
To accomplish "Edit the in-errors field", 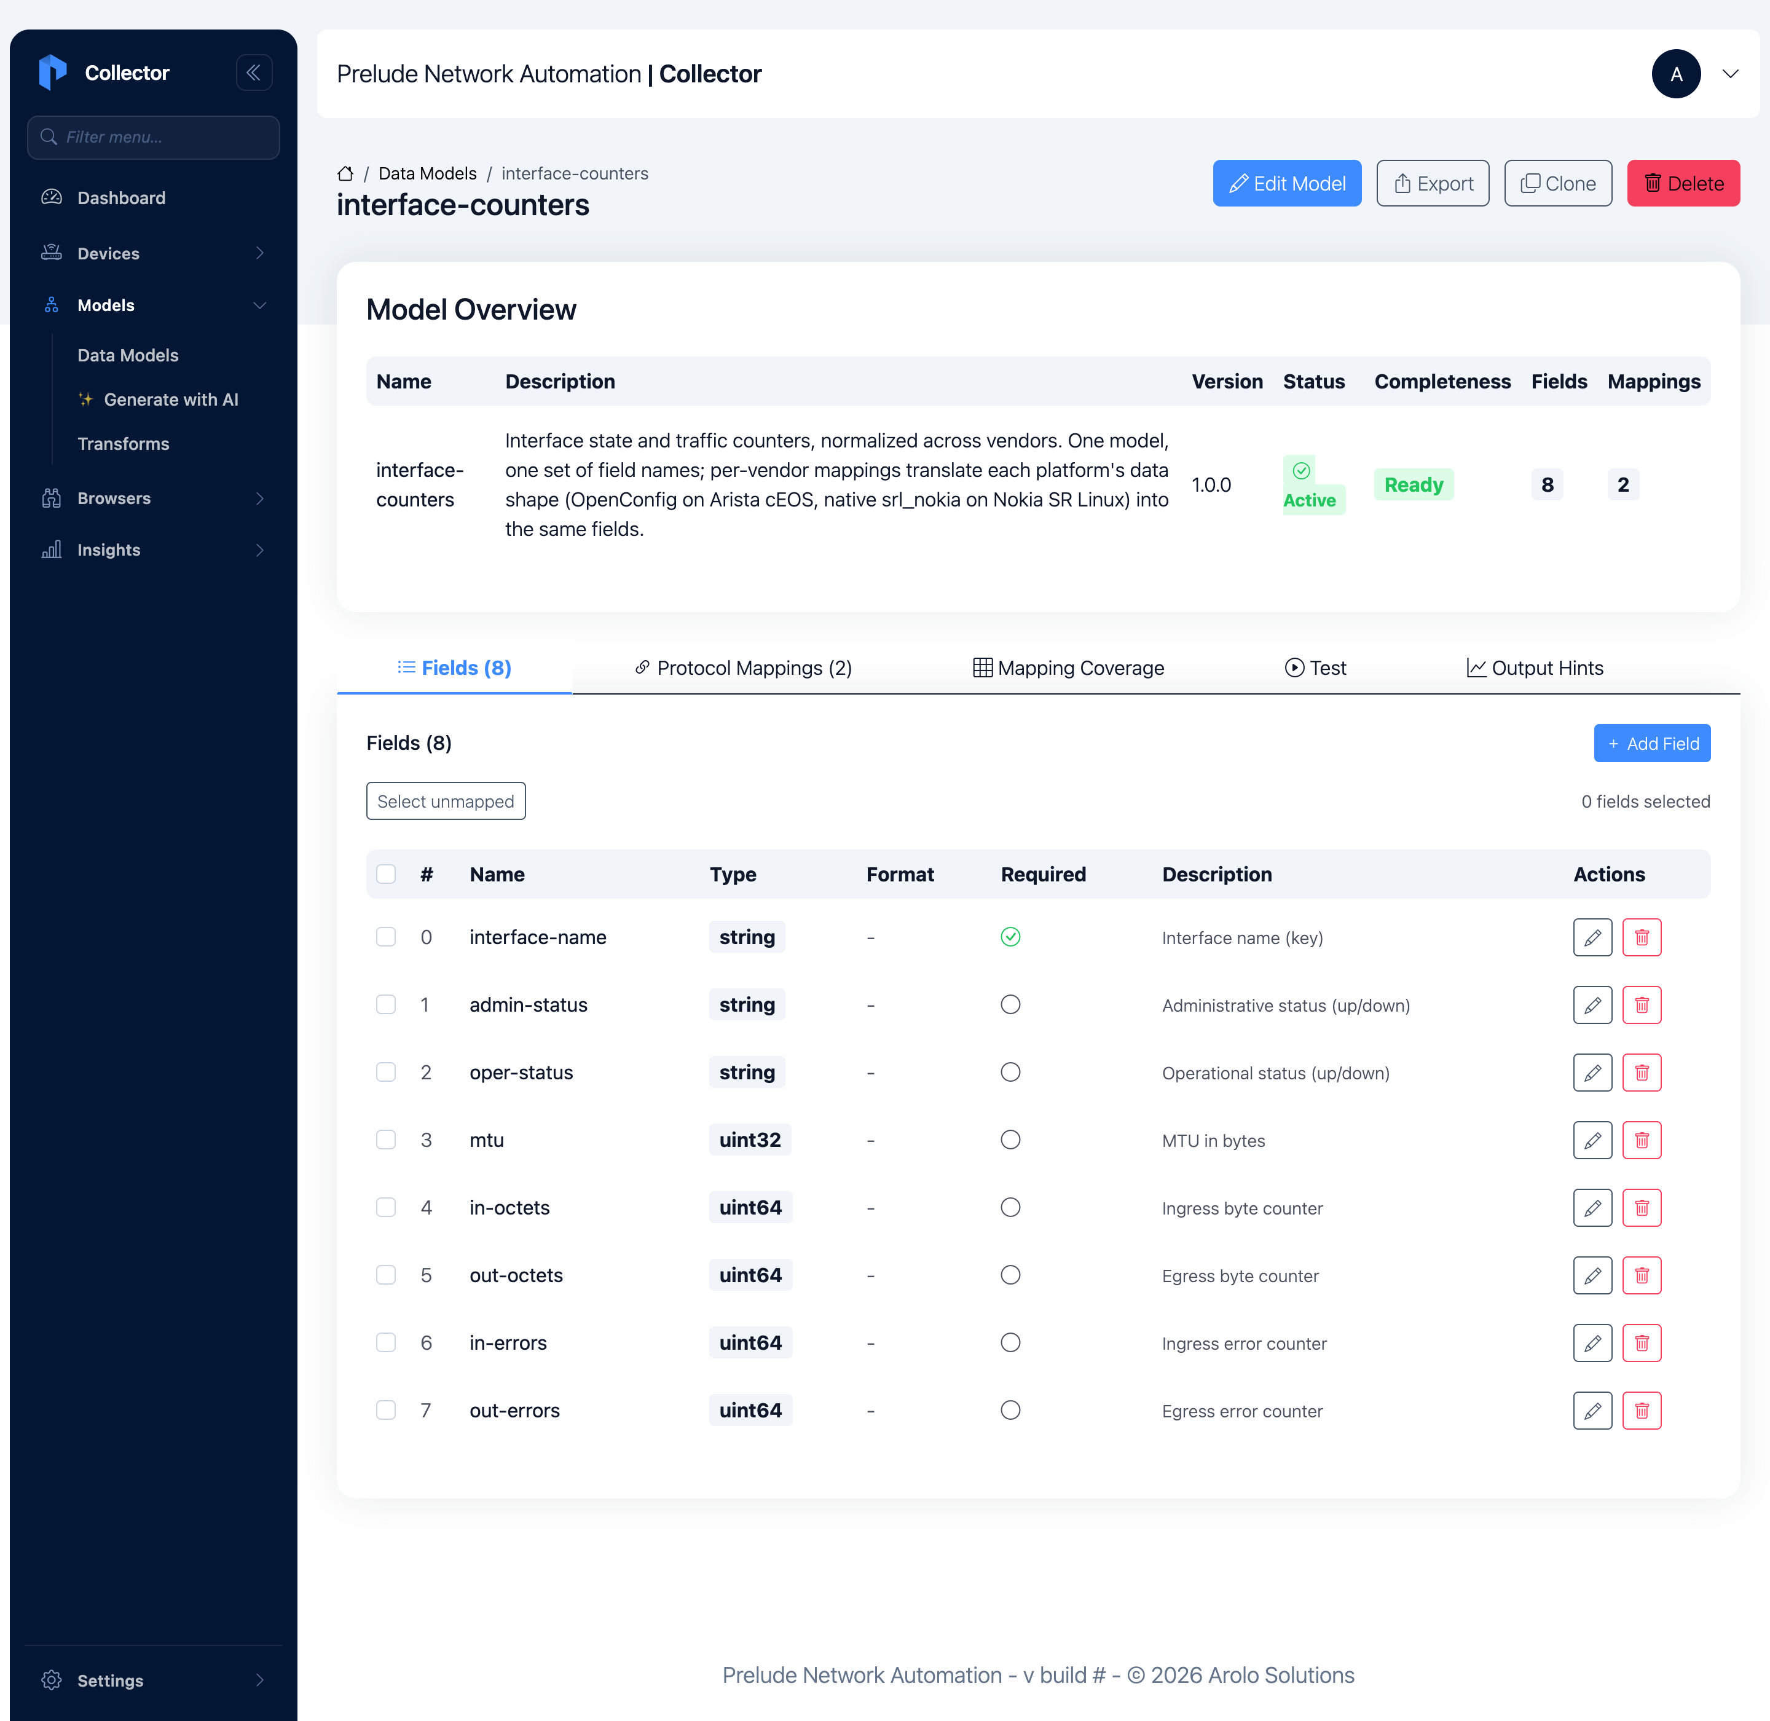I will [x=1592, y=1343].
